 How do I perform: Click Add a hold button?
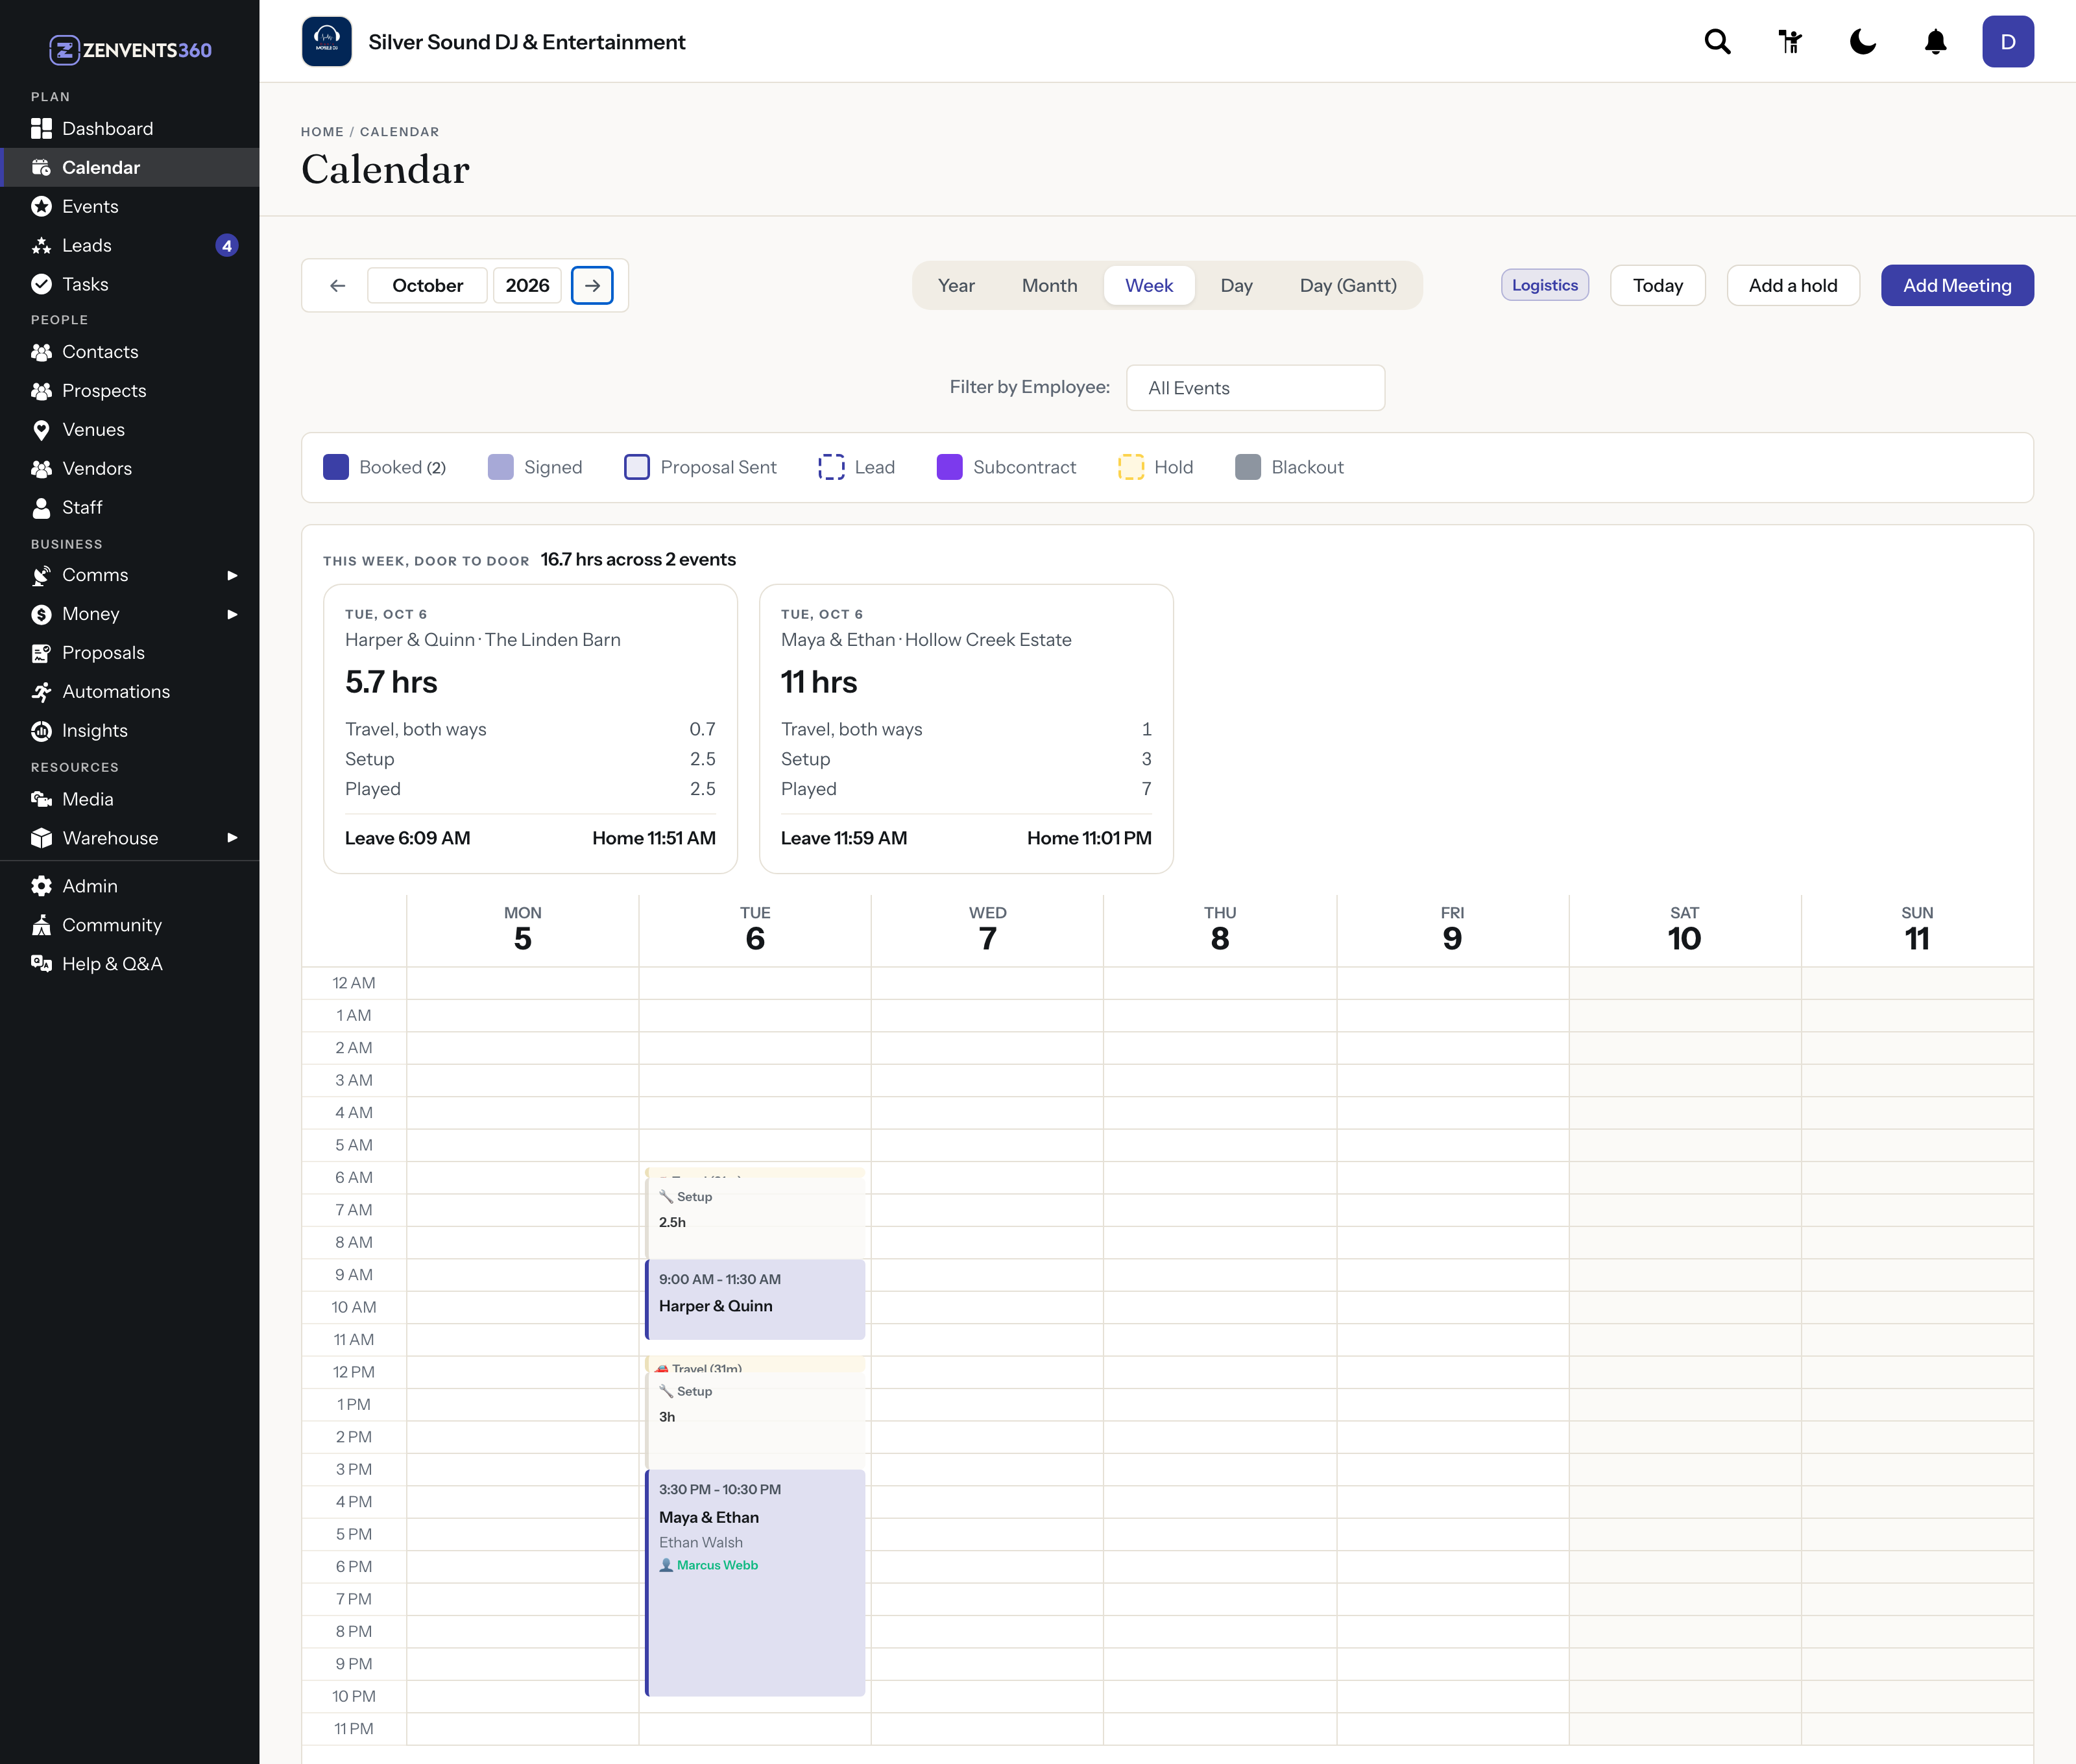pos(1792,285)
